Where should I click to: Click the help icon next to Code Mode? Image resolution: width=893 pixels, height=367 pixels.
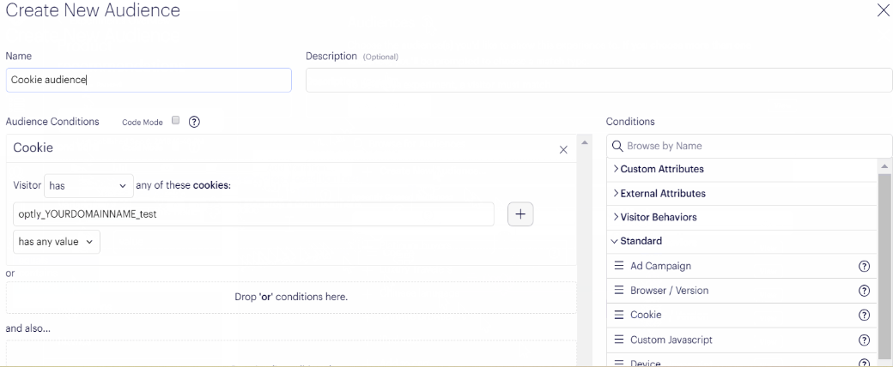(x=194, y=122)
